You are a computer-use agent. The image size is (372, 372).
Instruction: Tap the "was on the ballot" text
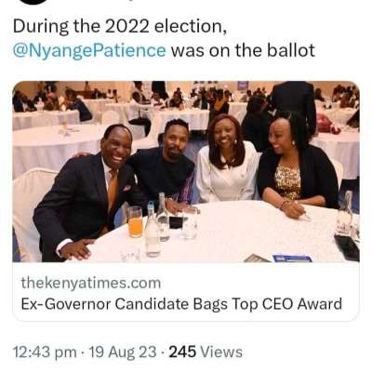(x=243, y=50)
